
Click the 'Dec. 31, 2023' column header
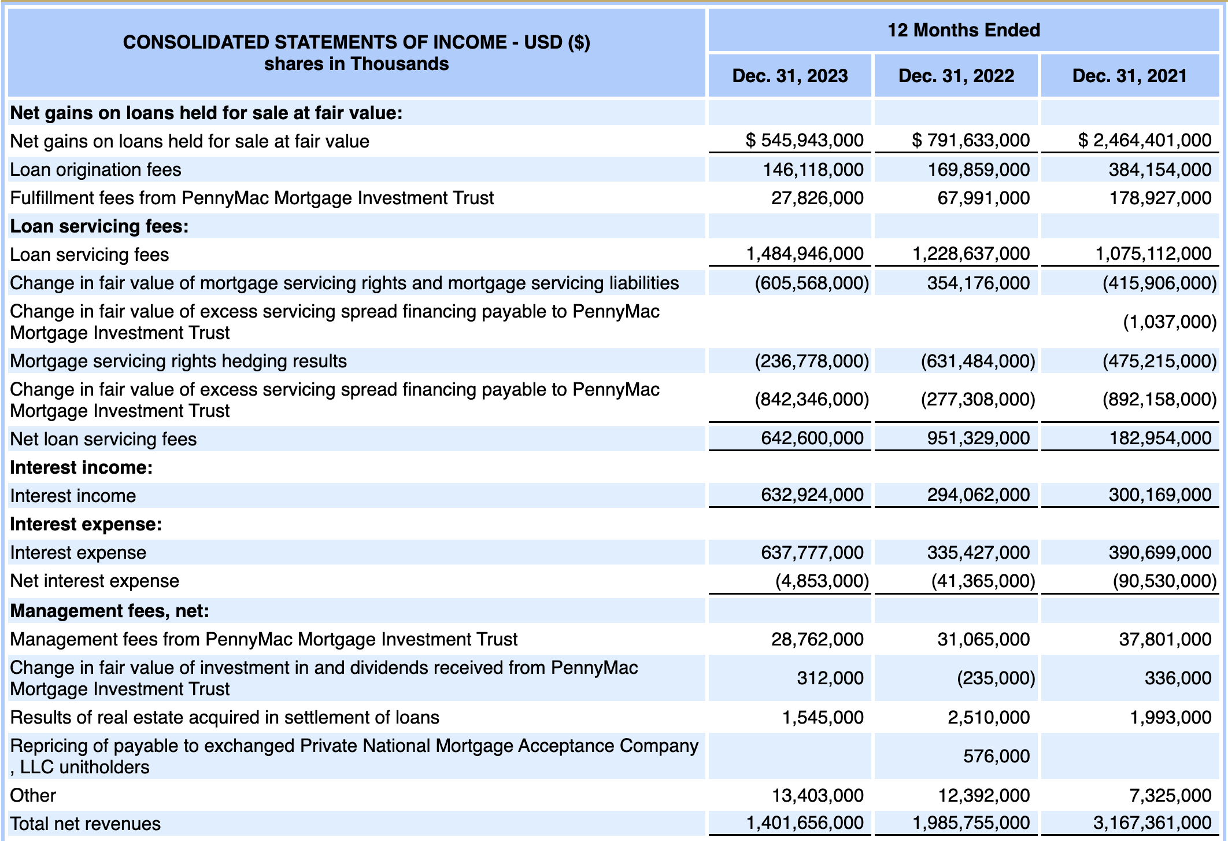pyautogui.click(x=790, y=76)
